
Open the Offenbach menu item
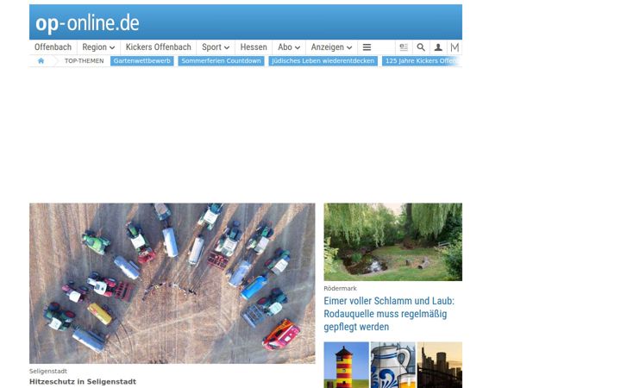click(53, 47)
